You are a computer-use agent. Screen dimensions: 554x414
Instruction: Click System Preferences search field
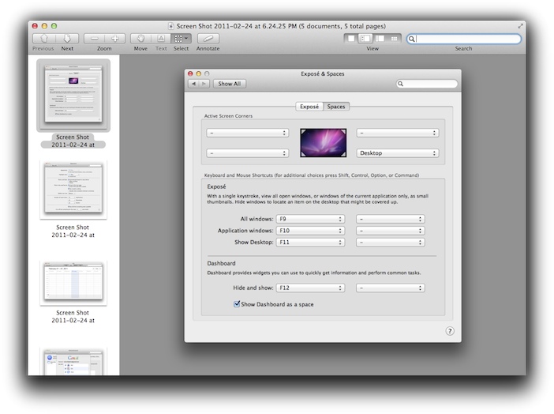427,84
